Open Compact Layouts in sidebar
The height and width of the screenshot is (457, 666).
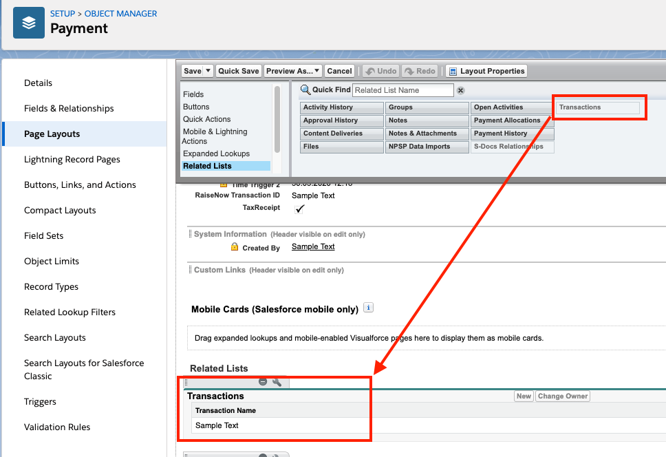coord(60,210)
